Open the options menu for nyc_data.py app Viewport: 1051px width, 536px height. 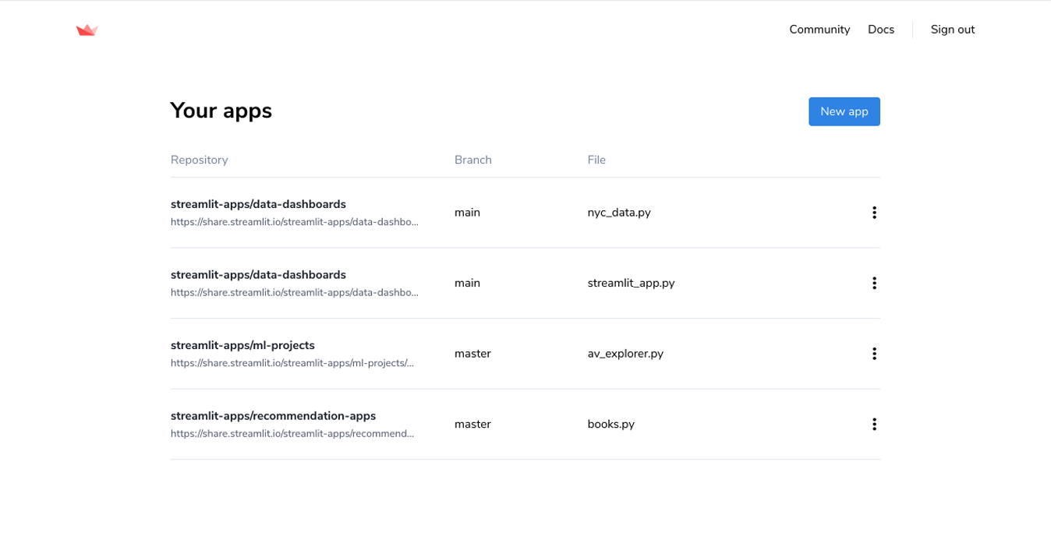pos(874,213)
